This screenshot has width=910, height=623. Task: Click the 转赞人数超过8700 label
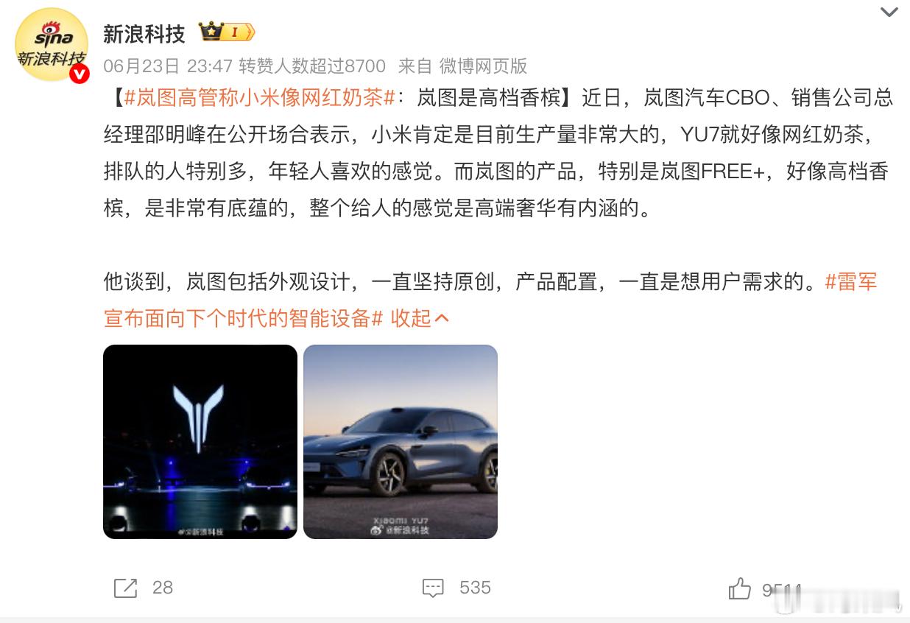312,66
